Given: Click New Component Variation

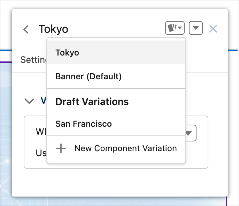Looking at the screenshot, I should tap(116, 148).
